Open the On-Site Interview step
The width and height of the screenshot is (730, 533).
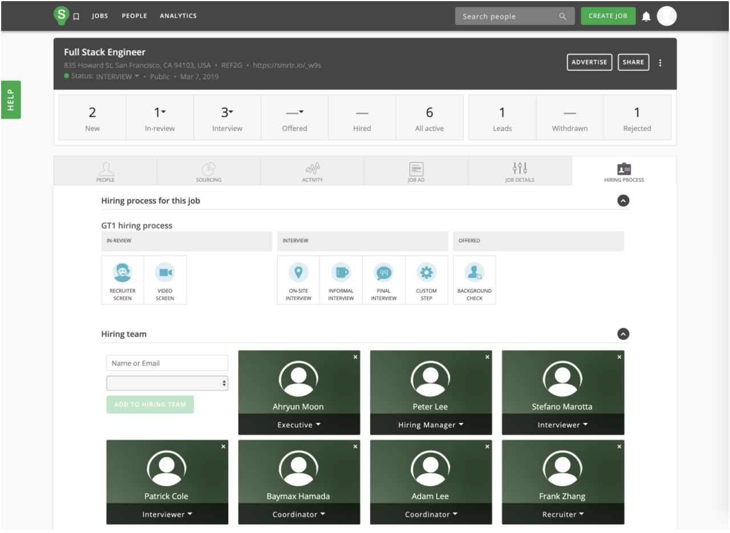(x=298, y=273)
